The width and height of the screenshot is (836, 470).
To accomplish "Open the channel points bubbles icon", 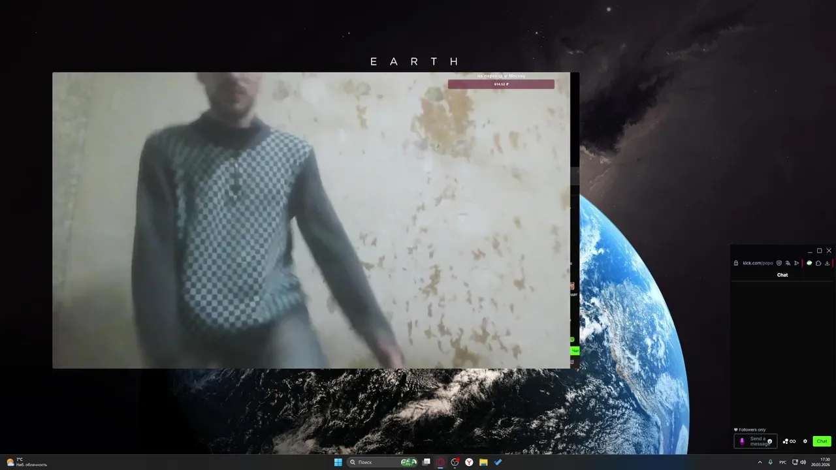I will click(785, 441).
